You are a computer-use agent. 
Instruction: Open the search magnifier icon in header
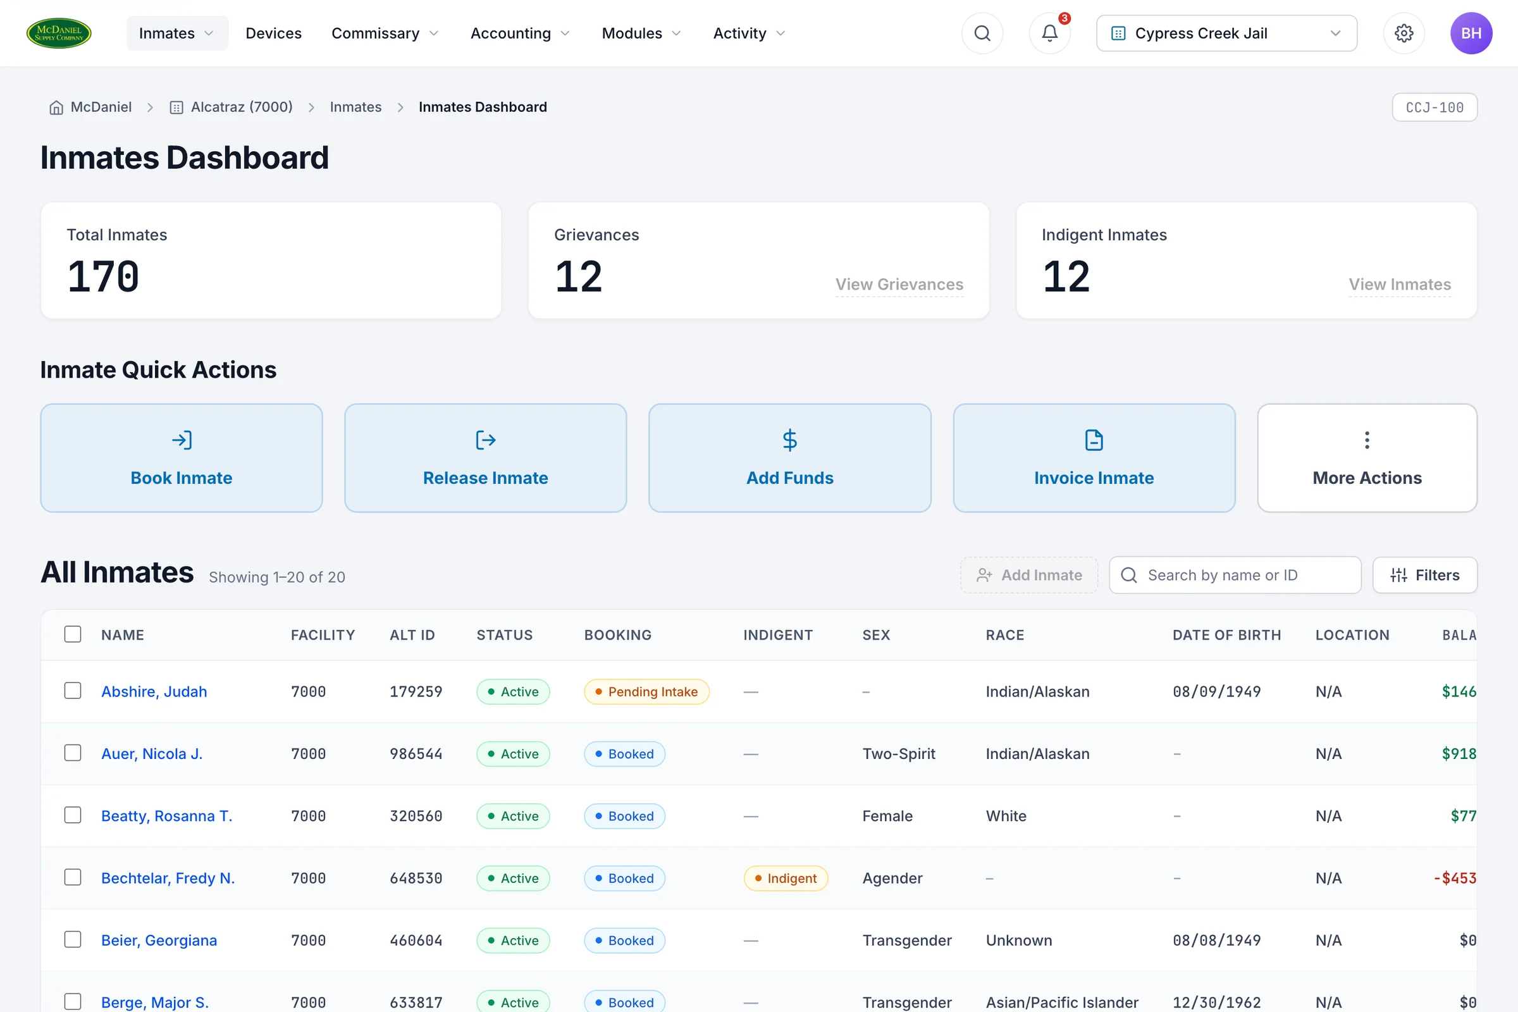tap(982, 33)
